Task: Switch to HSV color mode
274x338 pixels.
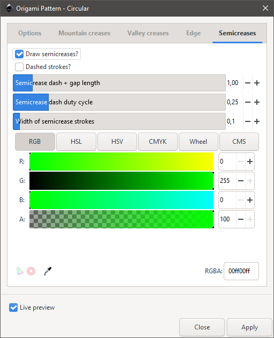Action: pyautogui.click(x=117, y=142)
